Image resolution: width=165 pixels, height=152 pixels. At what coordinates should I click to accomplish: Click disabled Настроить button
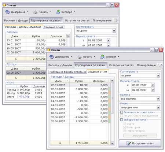tap(140, 136)
